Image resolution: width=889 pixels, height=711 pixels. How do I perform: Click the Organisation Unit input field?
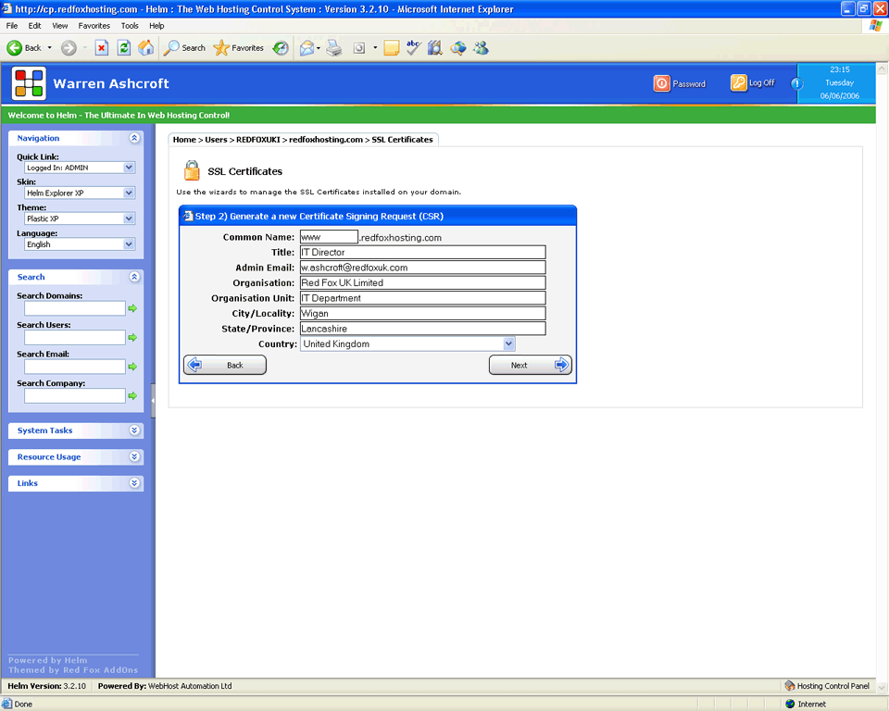click(x=423, y=298)
